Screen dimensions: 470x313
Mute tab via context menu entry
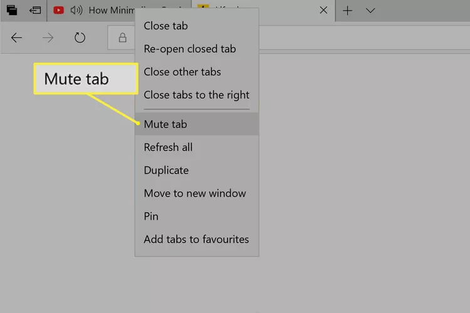[x=165, y=124]
